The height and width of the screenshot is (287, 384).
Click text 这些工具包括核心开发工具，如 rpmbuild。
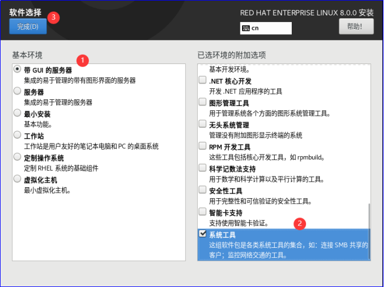pos(267,157)
